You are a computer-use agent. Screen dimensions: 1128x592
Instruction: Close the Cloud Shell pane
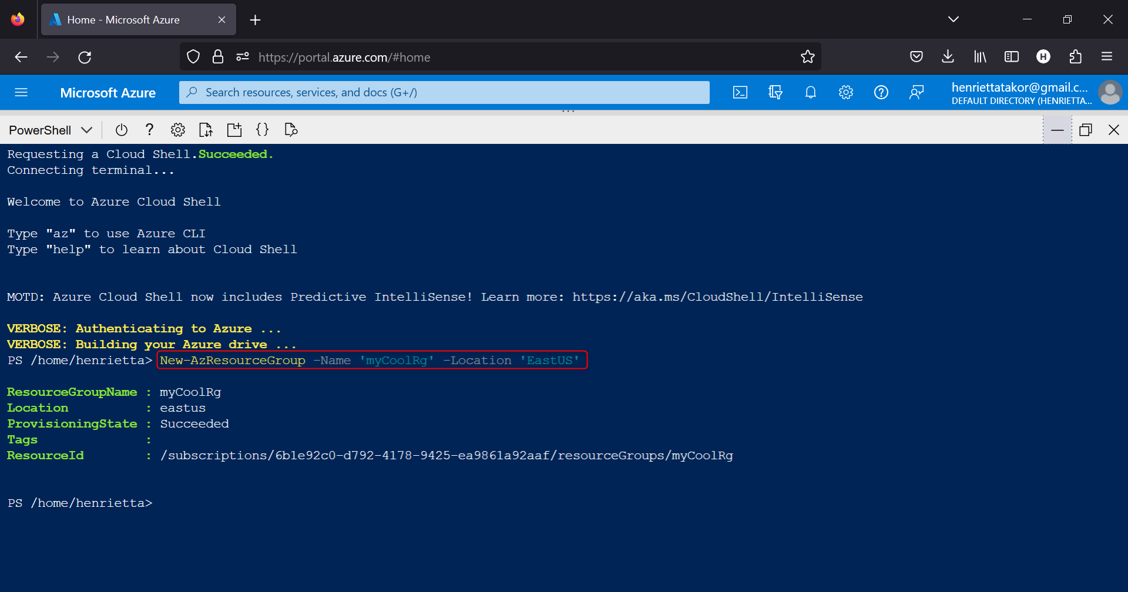(x=1114, y=130)
